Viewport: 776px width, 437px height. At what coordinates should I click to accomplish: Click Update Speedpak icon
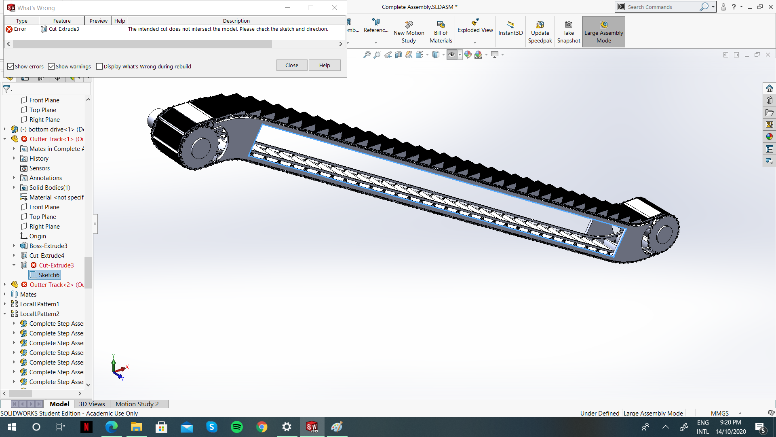[x=540, y=25]
